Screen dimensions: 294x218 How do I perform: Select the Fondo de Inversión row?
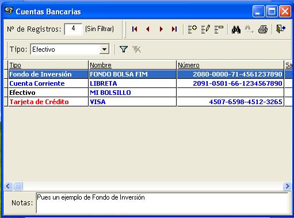(148, 74)
